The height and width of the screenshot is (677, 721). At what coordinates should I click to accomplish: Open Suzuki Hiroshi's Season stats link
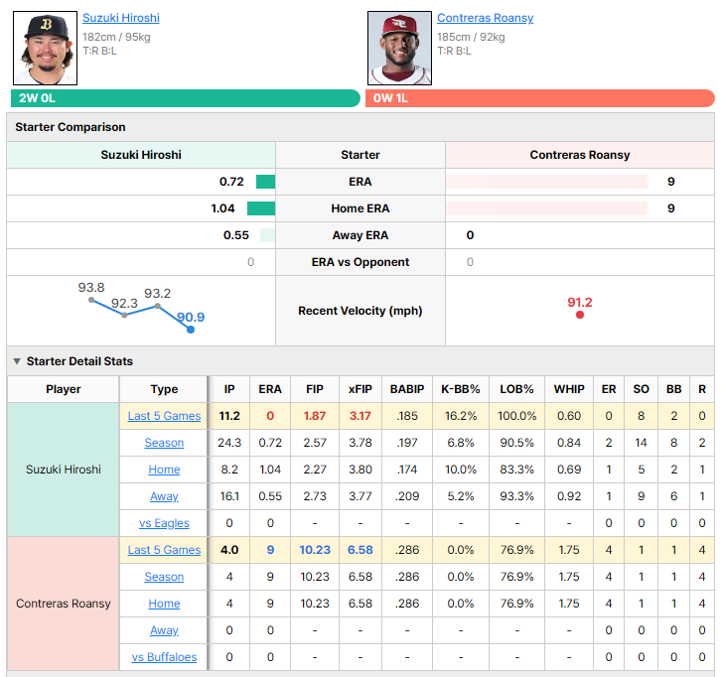[164, 443]
